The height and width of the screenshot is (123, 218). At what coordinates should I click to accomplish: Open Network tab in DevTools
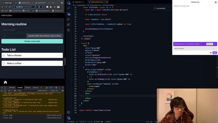point(28,87)
